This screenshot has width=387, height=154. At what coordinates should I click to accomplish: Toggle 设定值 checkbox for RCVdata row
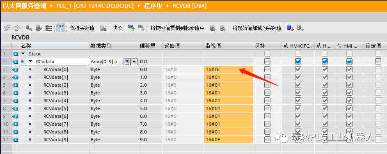tap(378, 62)
